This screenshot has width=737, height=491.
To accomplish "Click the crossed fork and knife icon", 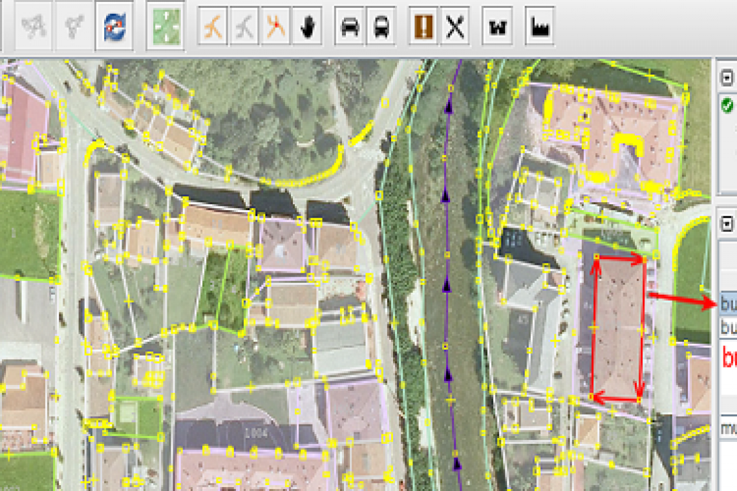I will 454,26.
